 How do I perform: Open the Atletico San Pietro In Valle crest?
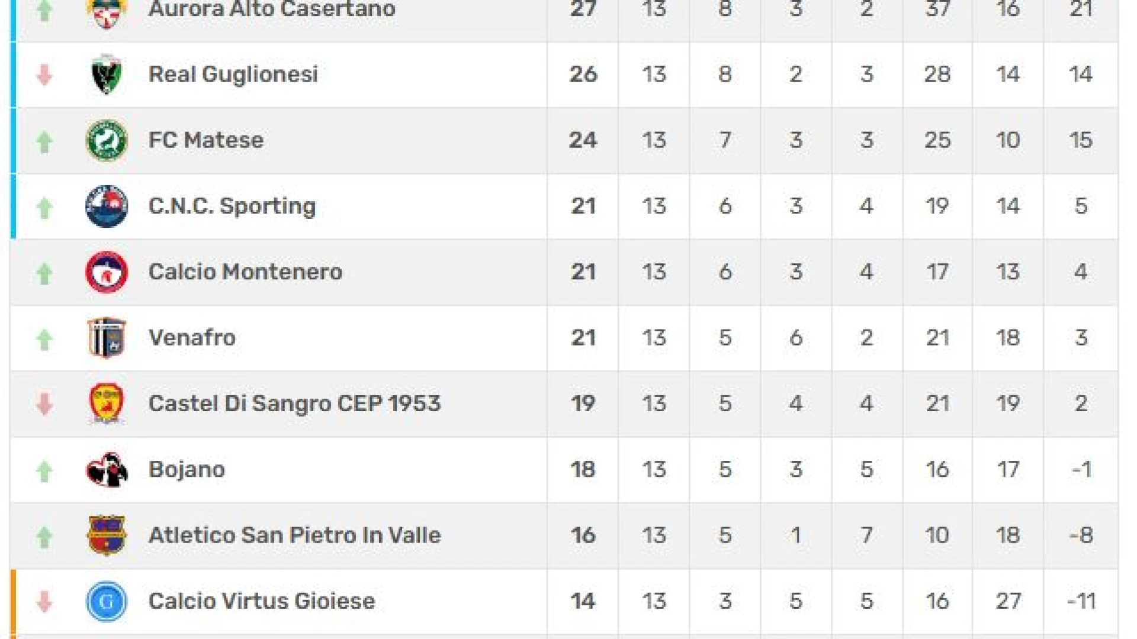click(107, 535)
